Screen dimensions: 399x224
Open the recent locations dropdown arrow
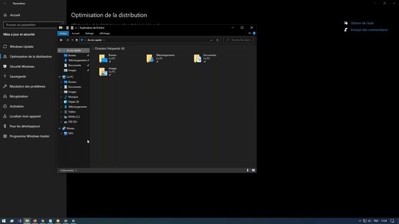pos(72,40)
